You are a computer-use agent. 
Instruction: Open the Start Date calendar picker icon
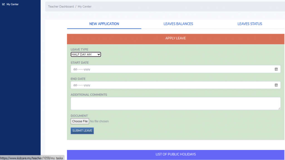click(276, 69)
